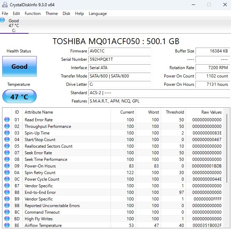Image resolution: width=231 pixels, height=230 pixels.
Task: Click the status orb beside Command Timeout
Action: 7,212
